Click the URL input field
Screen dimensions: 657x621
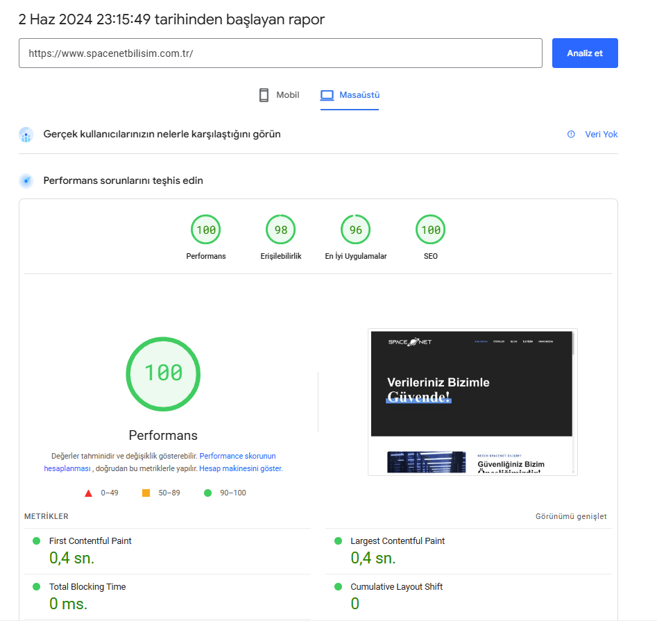(280, 53)
